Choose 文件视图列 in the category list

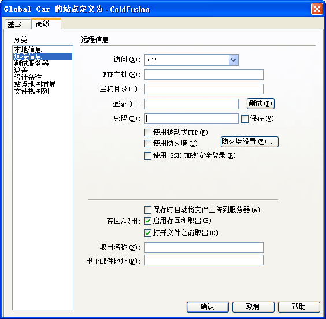(x=31, y=91)
